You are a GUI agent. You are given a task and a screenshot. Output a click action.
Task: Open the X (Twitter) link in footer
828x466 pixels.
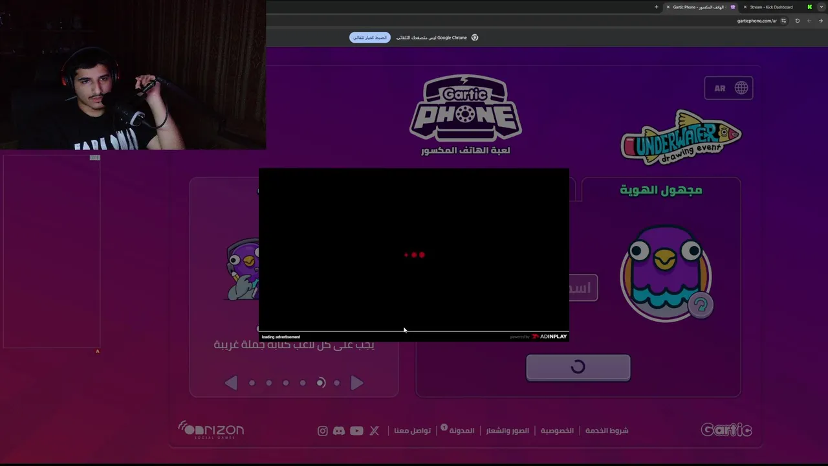(x=375, y=430)
